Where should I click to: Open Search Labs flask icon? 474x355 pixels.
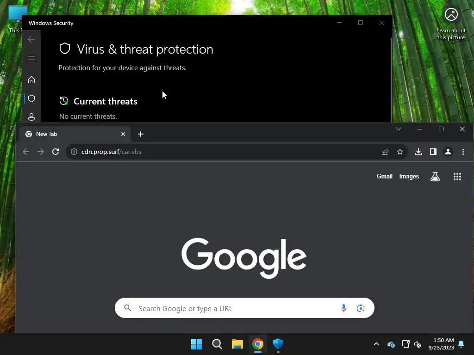[x=435, y=177]
